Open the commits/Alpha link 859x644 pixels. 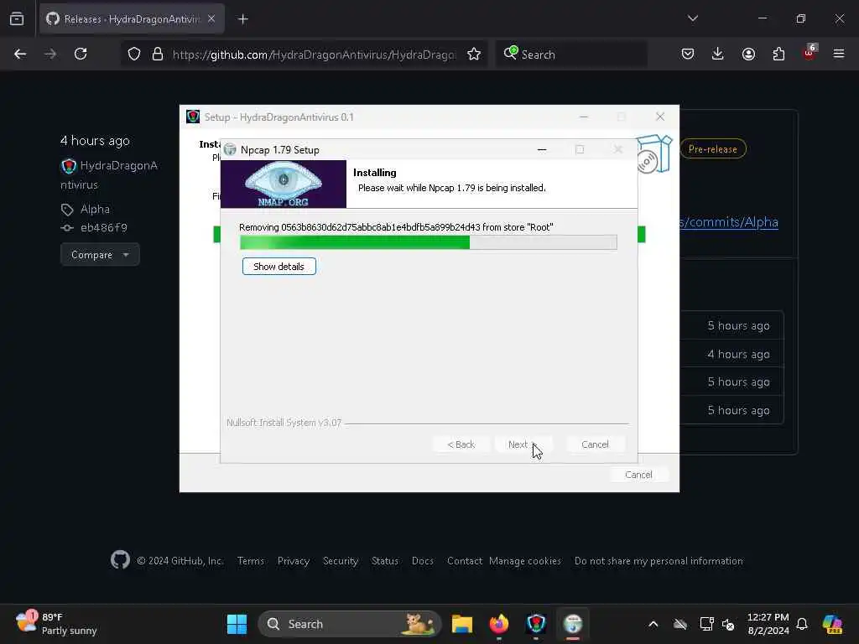pos(729,221)
